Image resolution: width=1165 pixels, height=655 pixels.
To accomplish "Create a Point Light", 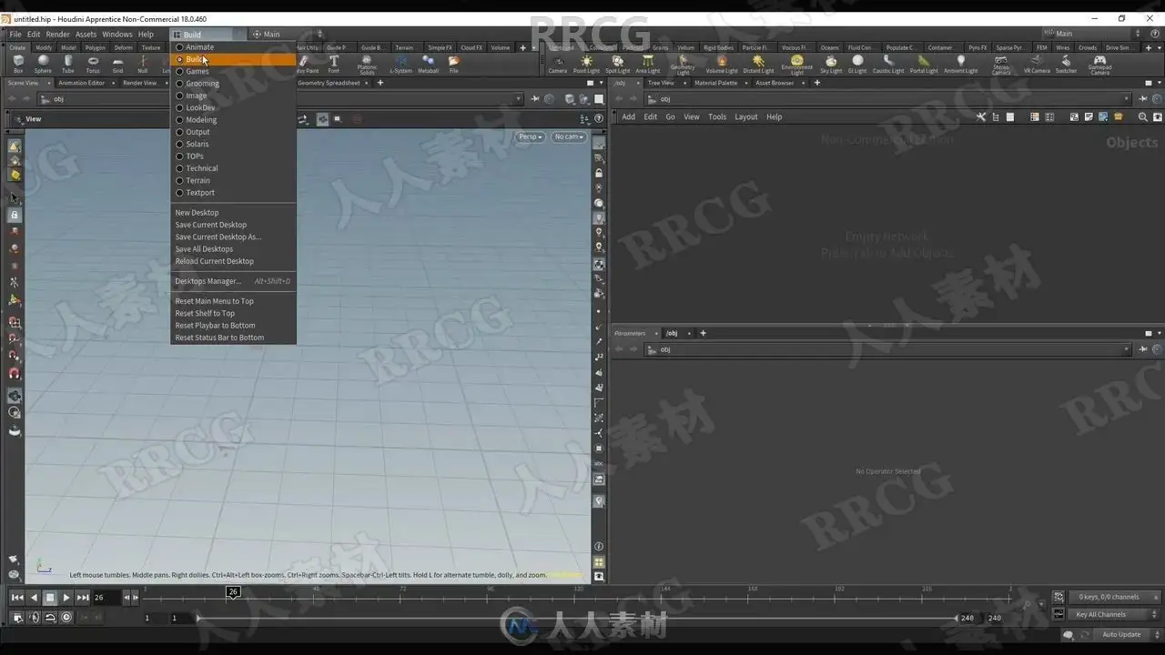I will click(586, 64).
